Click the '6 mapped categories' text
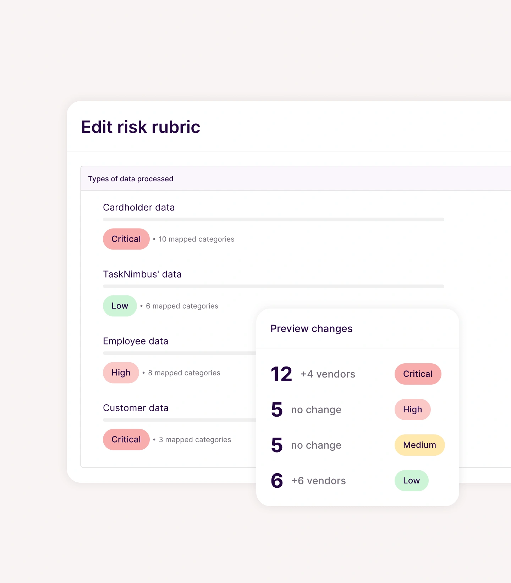 pos(182,306)
